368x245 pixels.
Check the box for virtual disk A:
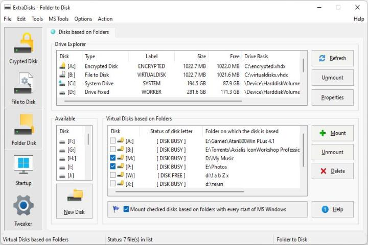[112, 141]
